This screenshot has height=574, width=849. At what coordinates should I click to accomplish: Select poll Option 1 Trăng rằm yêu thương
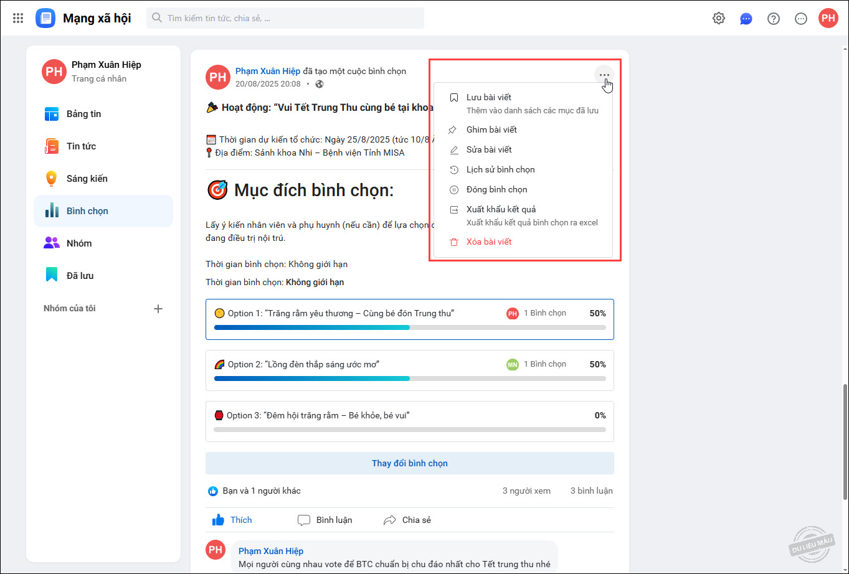(410, 319)
